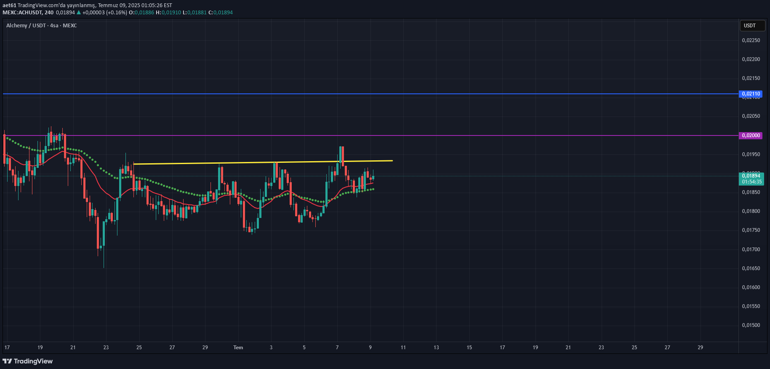Viewport: 770px width, 369px height.
Task: Click the 0,01700 price axis label
Action: point(751,250)
